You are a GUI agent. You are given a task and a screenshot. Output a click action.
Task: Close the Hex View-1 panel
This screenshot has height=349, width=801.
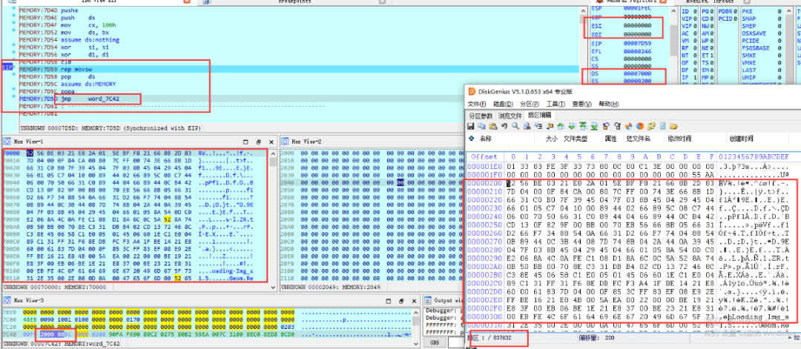(271, 142)
